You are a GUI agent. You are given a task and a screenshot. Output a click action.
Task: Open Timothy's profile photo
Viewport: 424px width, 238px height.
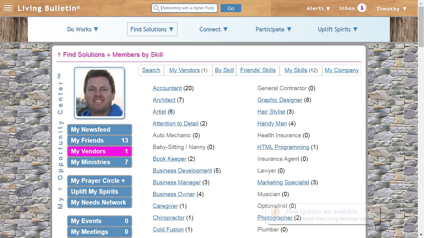tap(99, 93)
